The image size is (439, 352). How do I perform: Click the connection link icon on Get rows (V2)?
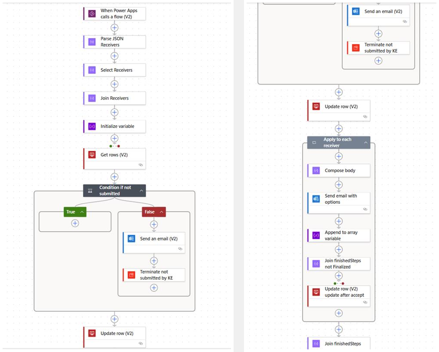pyautogui.click(x=140, y=165)
